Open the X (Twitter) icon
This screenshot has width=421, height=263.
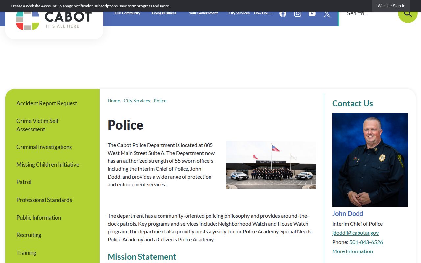click(327, 14)
